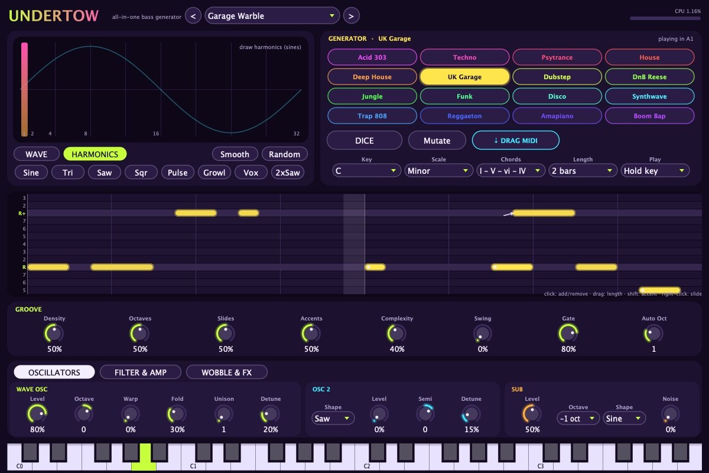709x473 pixels.
Task: Choose the Psytrance generator style
Action: click(x=557, y=57)
